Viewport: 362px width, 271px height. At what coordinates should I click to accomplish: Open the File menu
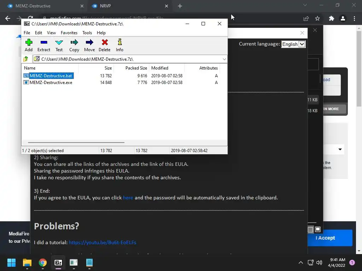pyautogui.click(x=27, y=33)
